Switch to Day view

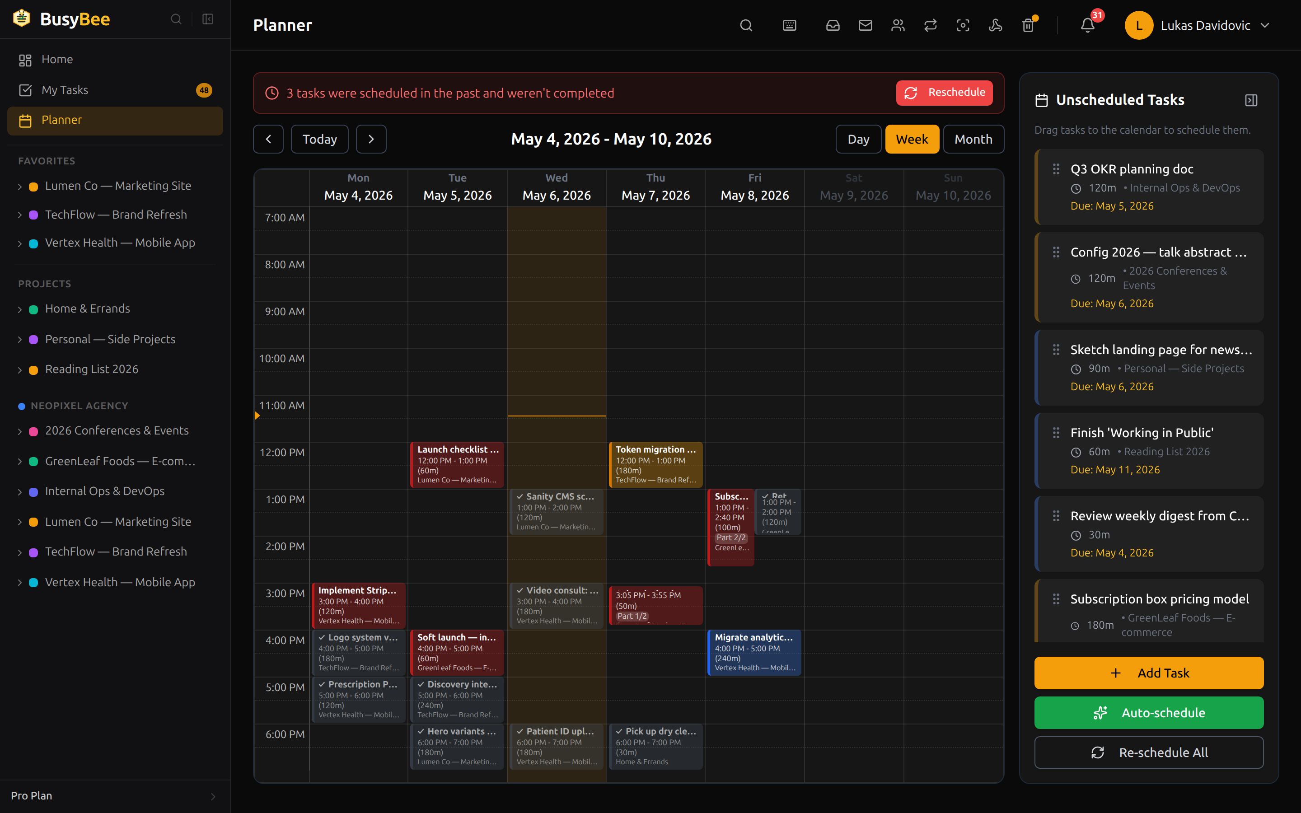(858, 139)
